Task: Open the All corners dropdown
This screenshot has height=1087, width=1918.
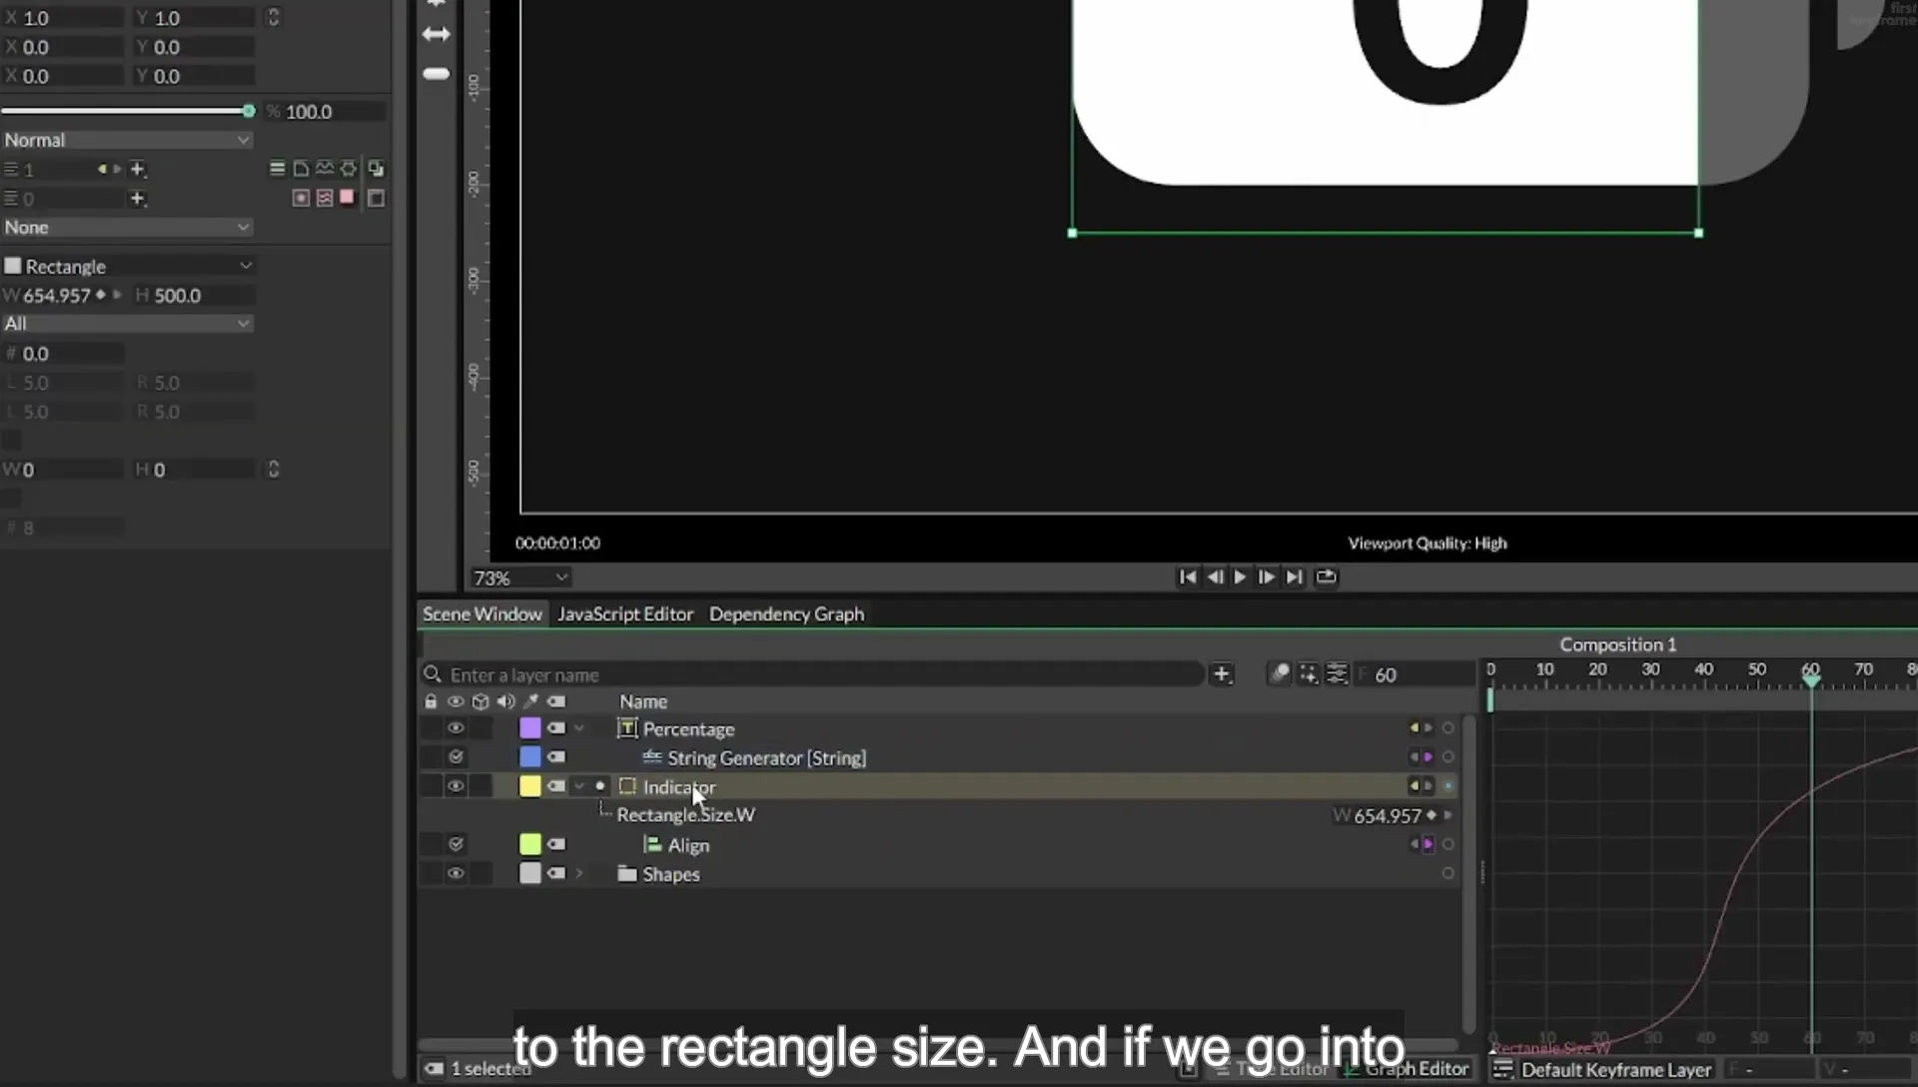Action: [x=127, y=324]
